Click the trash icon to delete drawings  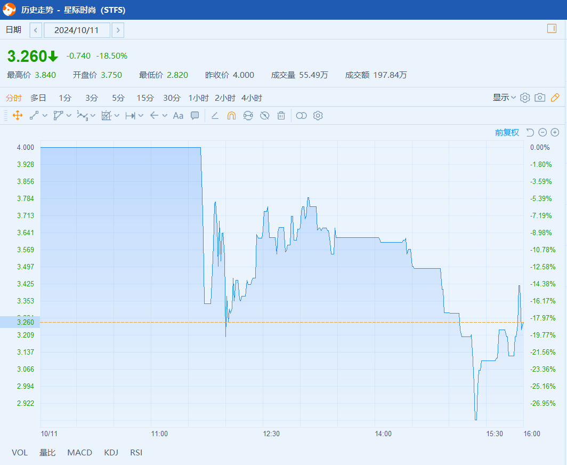point(281,116)
